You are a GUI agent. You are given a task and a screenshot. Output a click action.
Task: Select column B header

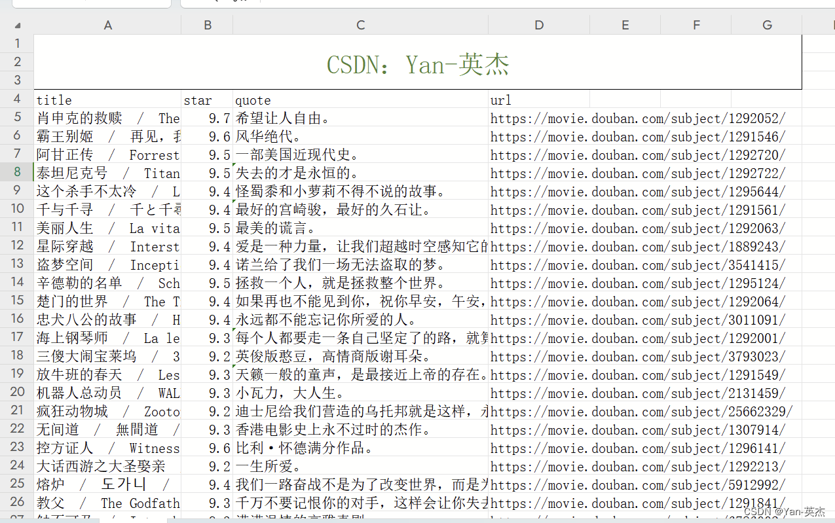pos(208,25)
